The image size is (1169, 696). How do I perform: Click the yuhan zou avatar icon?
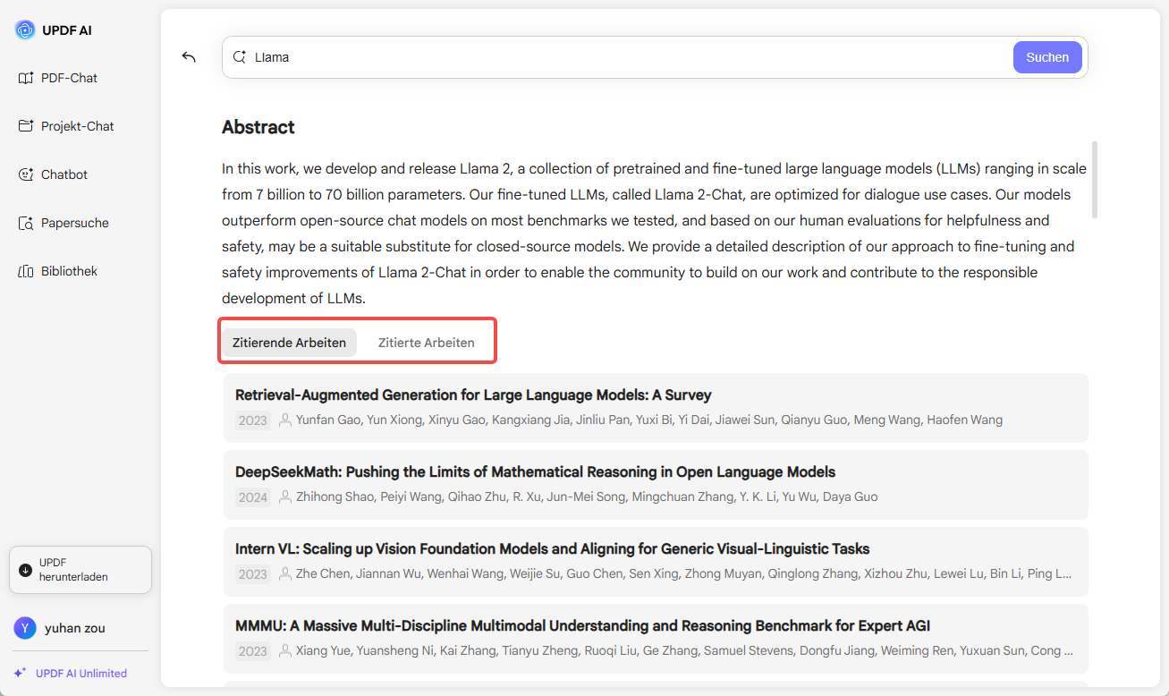[25, 628]
